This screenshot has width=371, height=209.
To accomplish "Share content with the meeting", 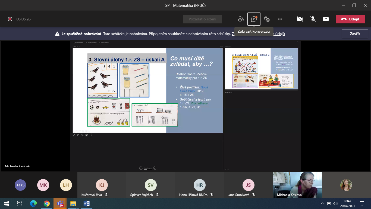I will 326,19.
